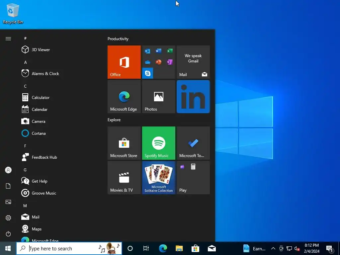This screenshot has height=255, width=340.
Task: Open the Microsoft Edge tile
Action: pyautogui.click(x=124, y=97)
